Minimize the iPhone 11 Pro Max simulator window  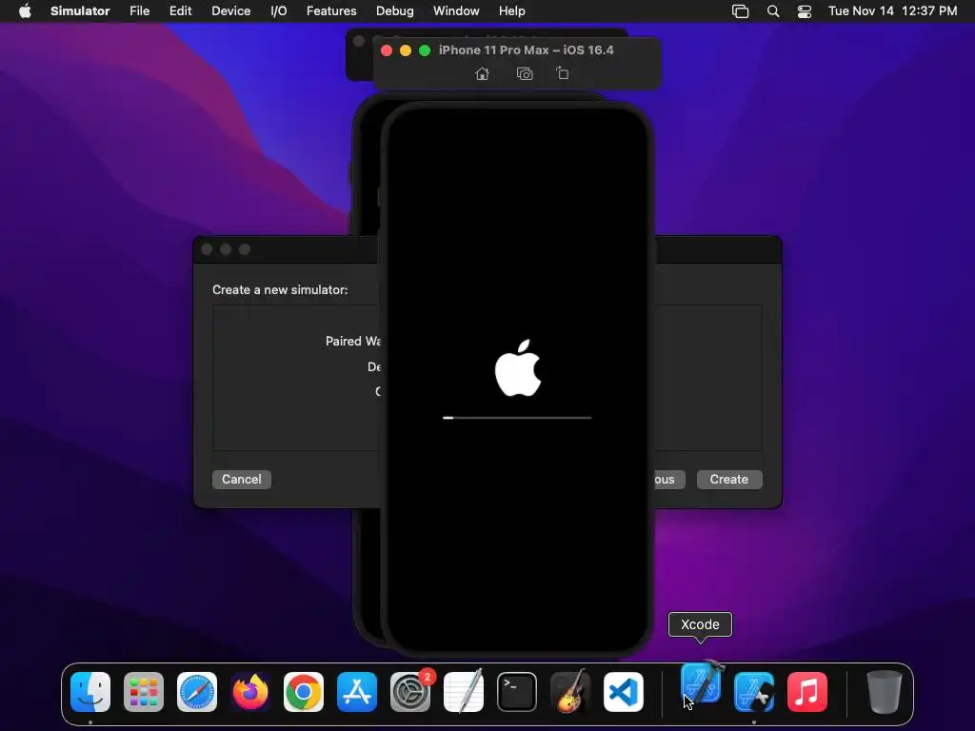pos(406,50)
